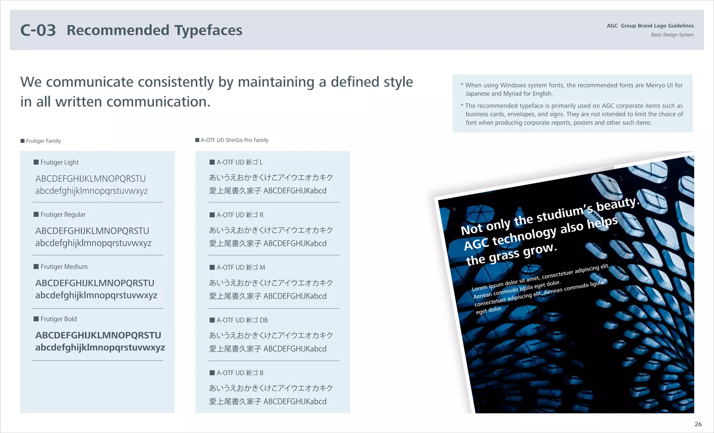Click the 'Lorem ipsum' poster body text
714x433 pixels.
click(540, 289)
